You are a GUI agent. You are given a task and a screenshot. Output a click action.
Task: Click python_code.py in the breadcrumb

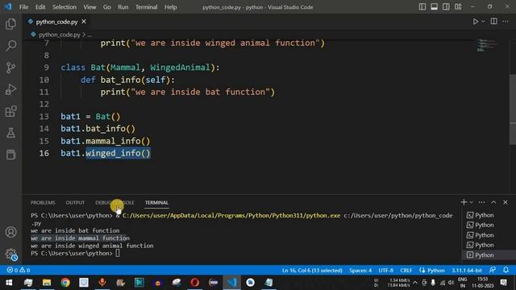(x=59, y=35)
